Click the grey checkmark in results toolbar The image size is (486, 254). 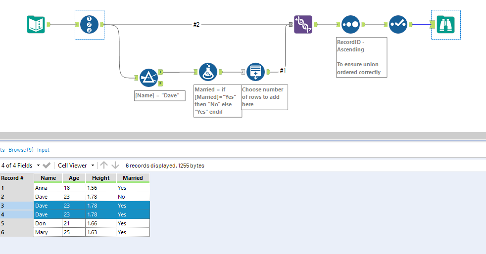[x=47, y=165]
